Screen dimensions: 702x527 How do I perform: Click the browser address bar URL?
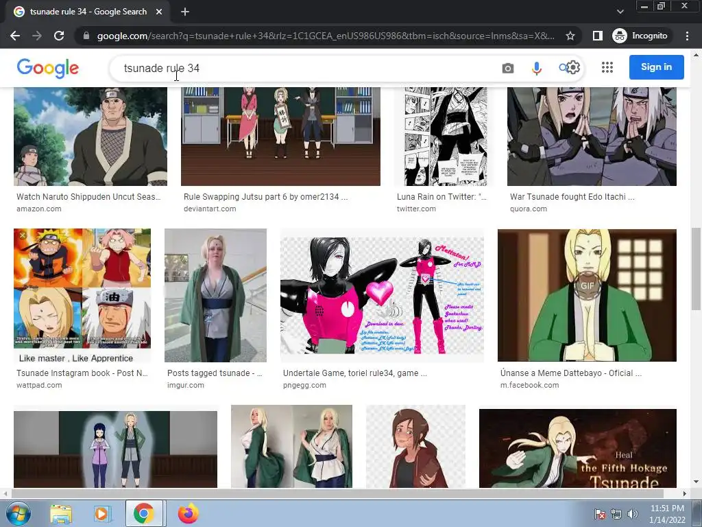326,36
